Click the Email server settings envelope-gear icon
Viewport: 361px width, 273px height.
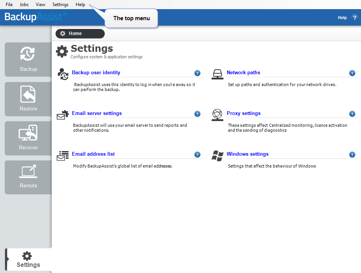coord(63,115)
